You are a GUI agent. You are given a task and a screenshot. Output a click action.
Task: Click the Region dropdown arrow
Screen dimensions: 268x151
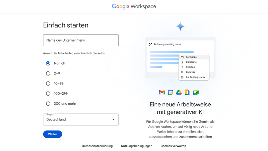(114, 119)
